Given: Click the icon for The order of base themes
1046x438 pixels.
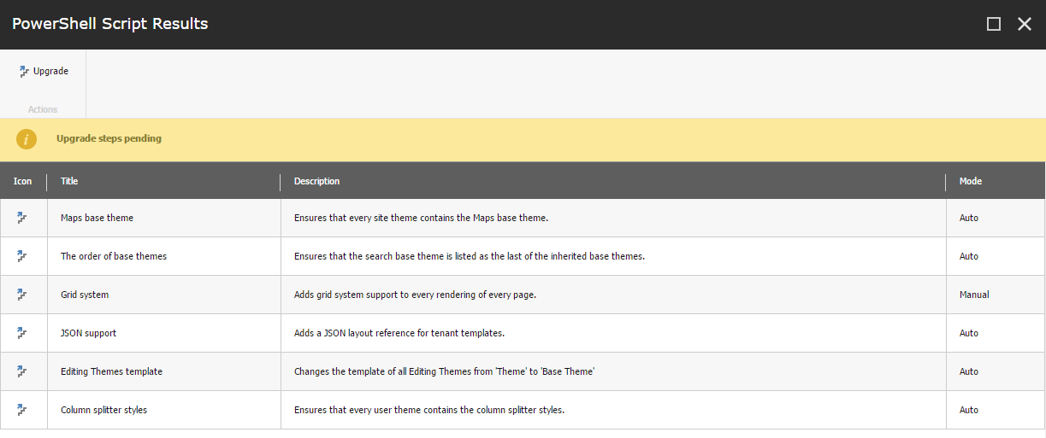Looking at the screenshot, I should 22,256.
